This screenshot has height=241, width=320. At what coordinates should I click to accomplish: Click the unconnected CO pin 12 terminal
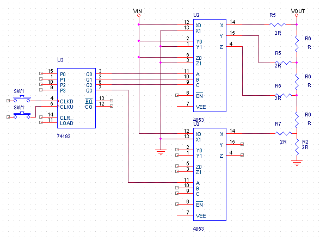[112, 106]
